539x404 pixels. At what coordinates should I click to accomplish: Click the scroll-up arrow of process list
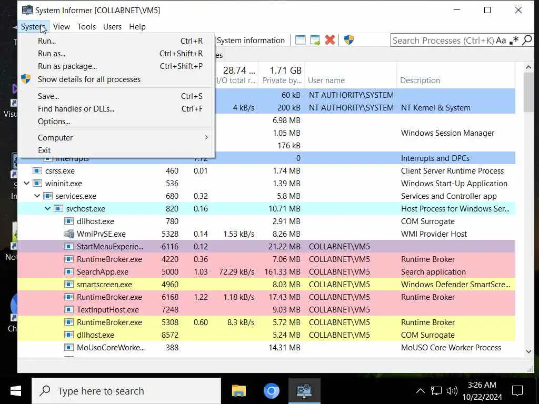coord(528,67)
